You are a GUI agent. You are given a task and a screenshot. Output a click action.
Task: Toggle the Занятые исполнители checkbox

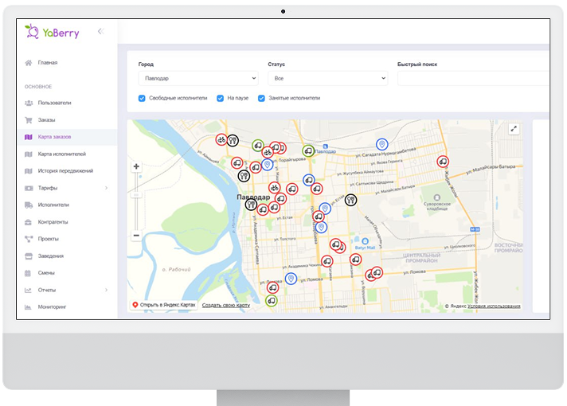click(261, 98)
